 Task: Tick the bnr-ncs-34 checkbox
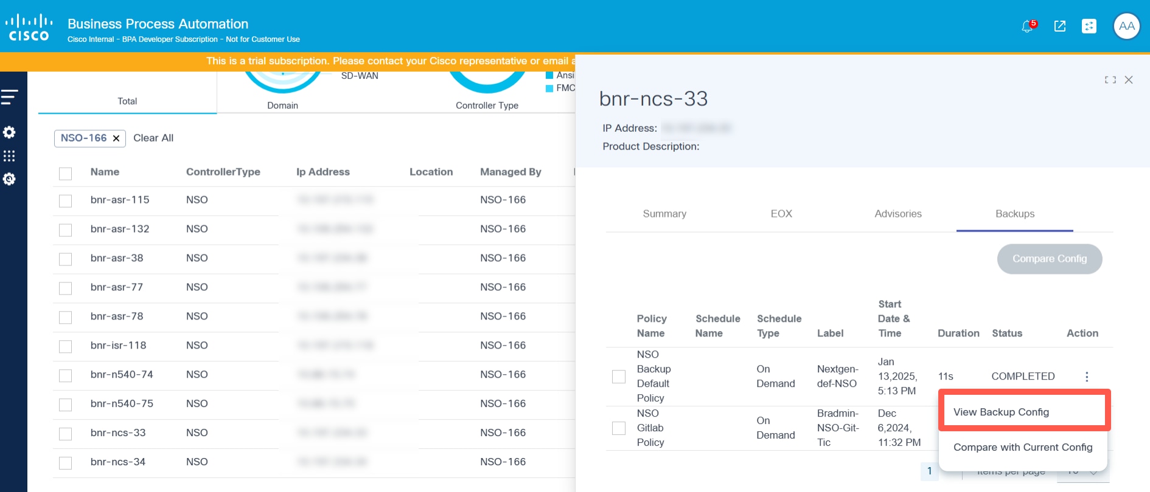click(65, 463)
